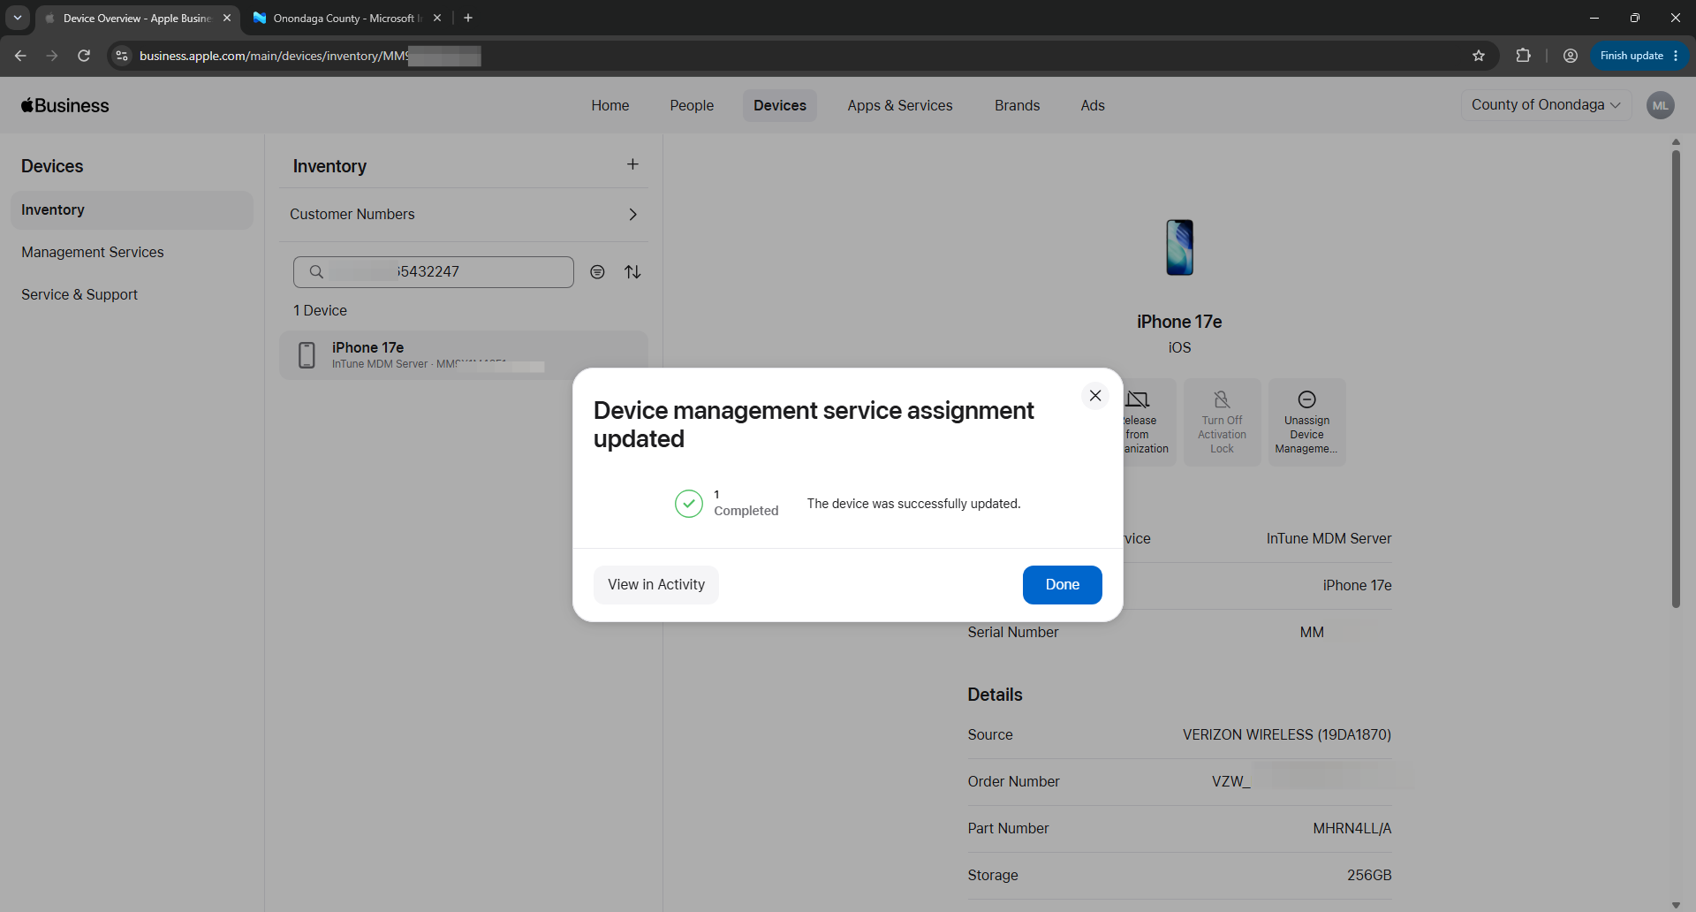The height and width of the screenshot is (912, 1696).
Task: Open the inventory filter icon
Action: pos(597,272)
